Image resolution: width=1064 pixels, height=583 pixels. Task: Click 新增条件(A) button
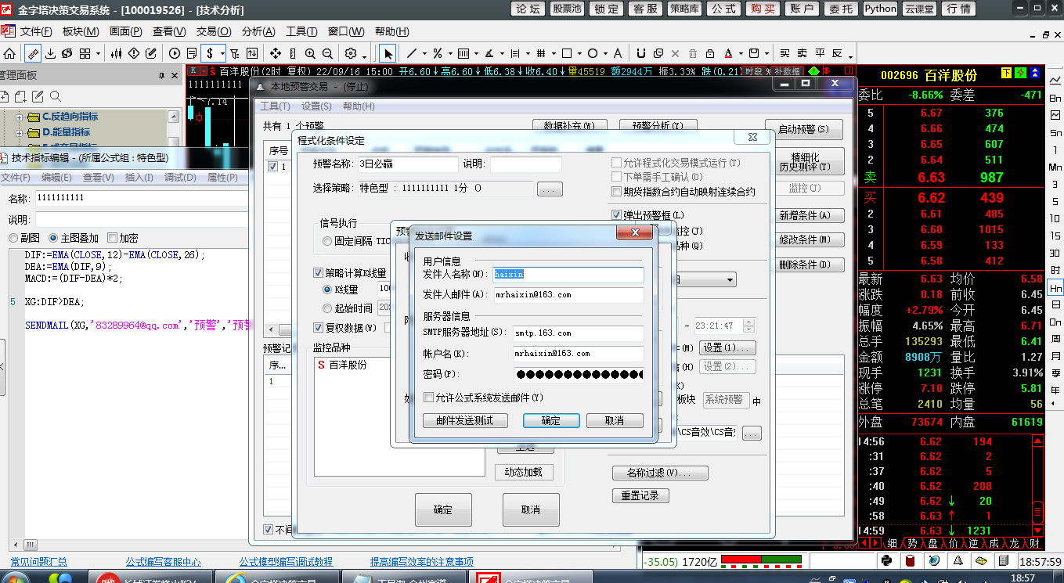point(805,215)
